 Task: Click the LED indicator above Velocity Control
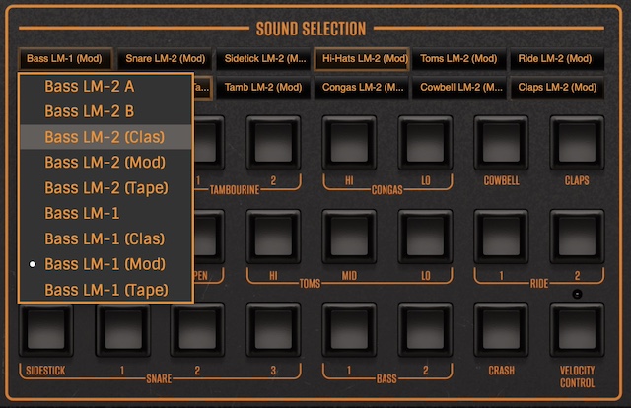click(x=577, y=294)
